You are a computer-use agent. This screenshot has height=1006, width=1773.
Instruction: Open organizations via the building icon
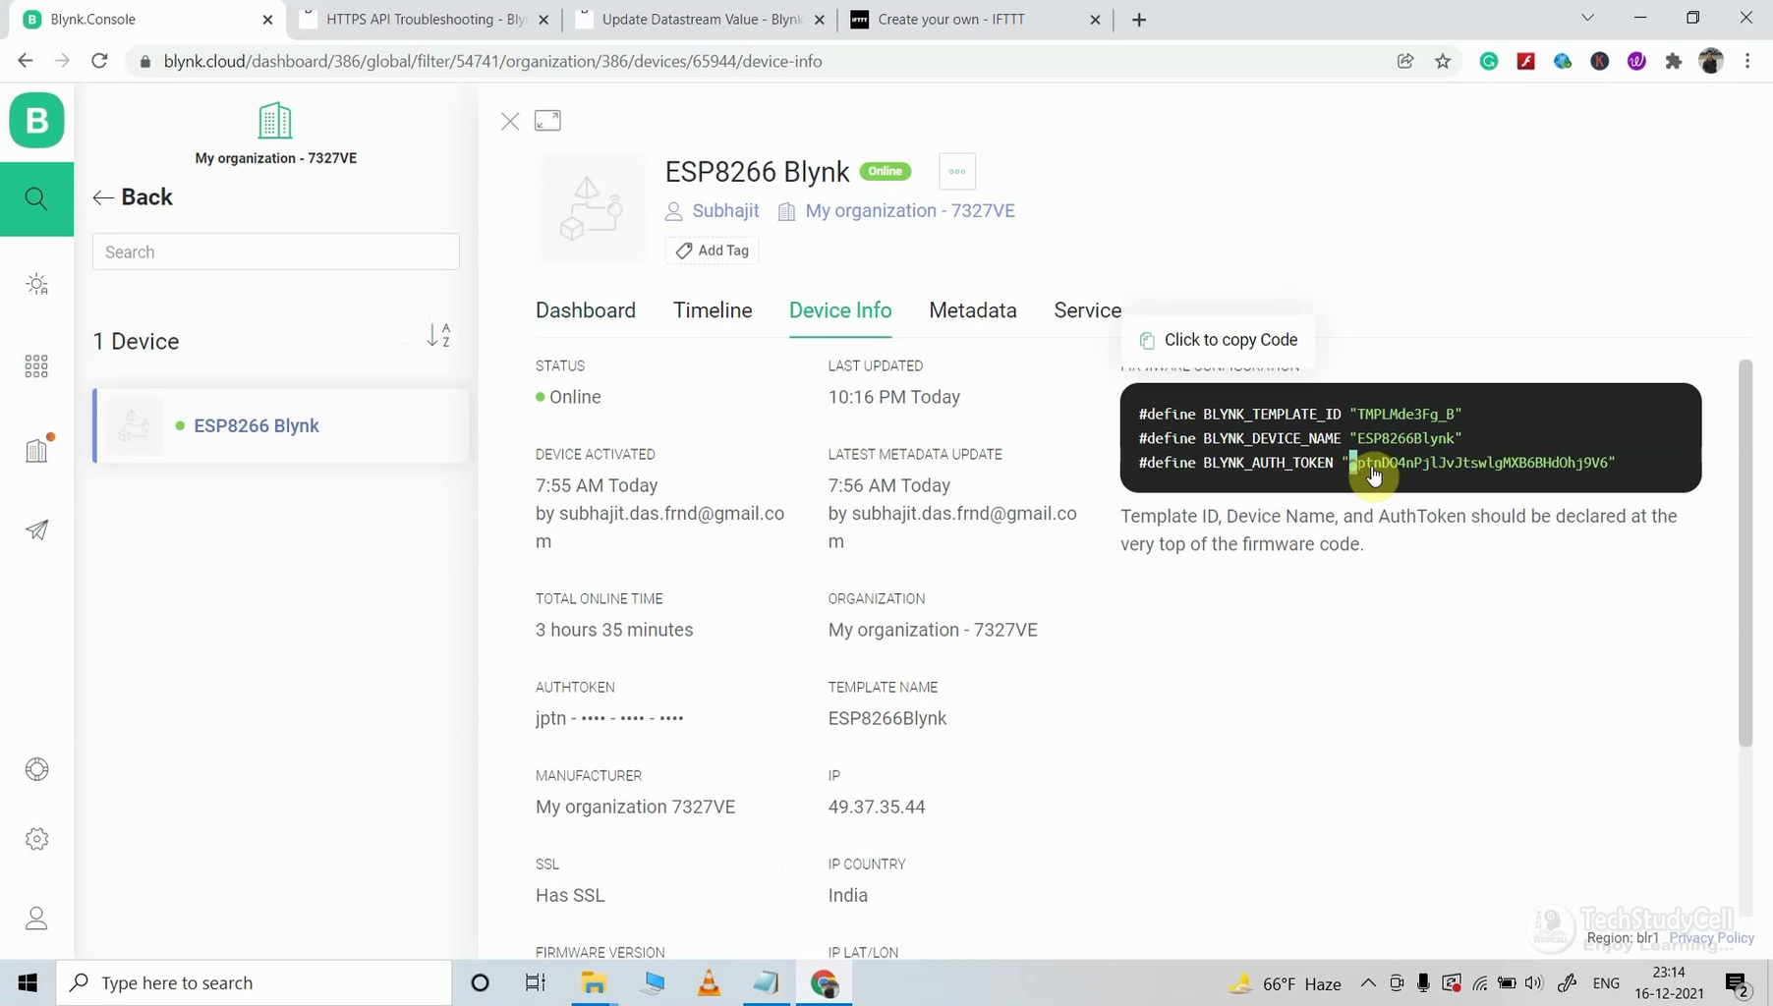click(36, 449)
